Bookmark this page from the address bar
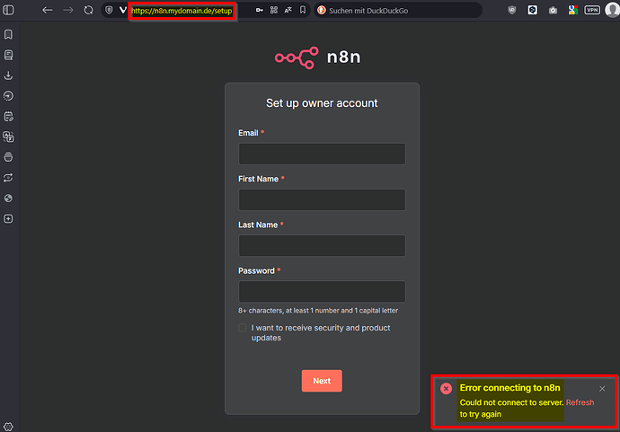 coord(303,10)
